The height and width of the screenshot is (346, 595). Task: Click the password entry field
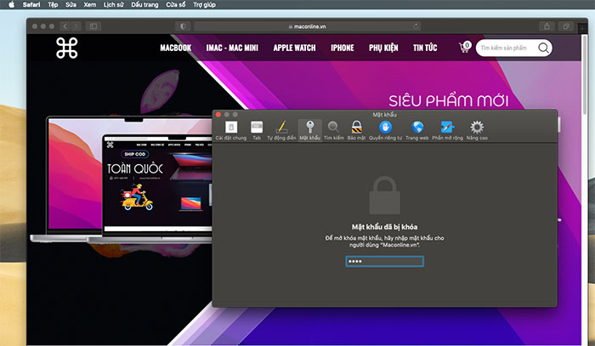[384, 261]
